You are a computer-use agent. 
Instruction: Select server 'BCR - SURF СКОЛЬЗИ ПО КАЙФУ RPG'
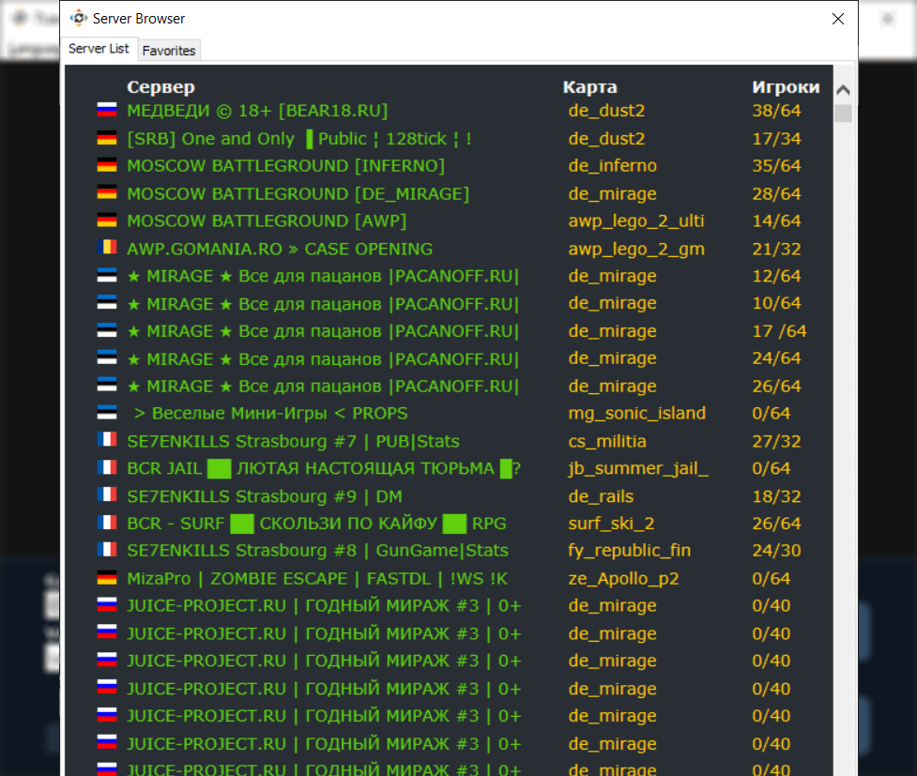coord(316,524)
